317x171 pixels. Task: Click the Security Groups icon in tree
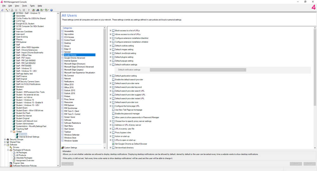(8, 139)
